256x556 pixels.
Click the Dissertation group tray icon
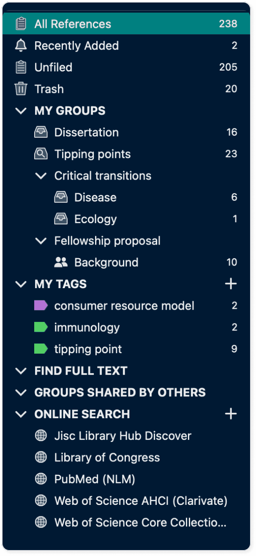[41, 132]
